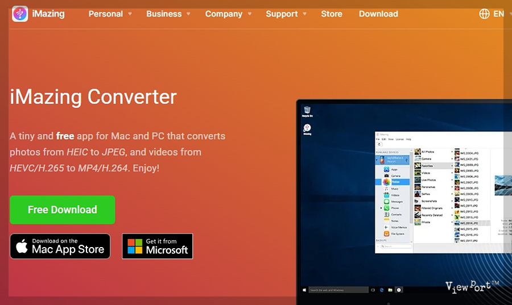
Task: Click the sidebar search field in iMazing preview
Action: (x=395, y=246)
